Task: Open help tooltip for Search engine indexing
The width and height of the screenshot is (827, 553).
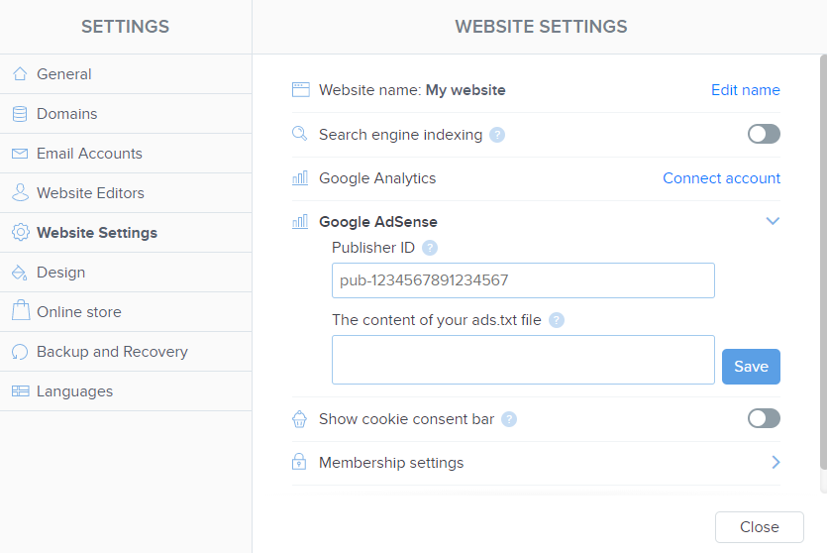Action: tap(497, 135)
